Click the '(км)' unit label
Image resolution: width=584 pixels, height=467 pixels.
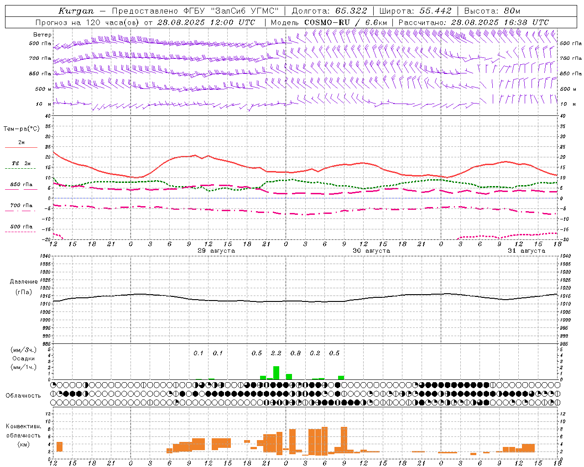[23, 444]
